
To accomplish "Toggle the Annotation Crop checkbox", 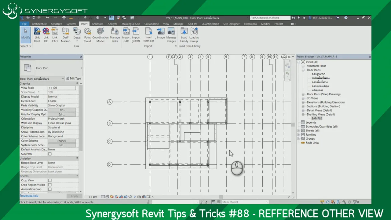I will coord(50,189).
